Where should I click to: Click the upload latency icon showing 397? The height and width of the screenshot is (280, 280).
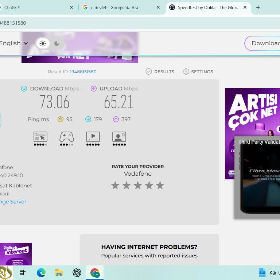[116, 119]
